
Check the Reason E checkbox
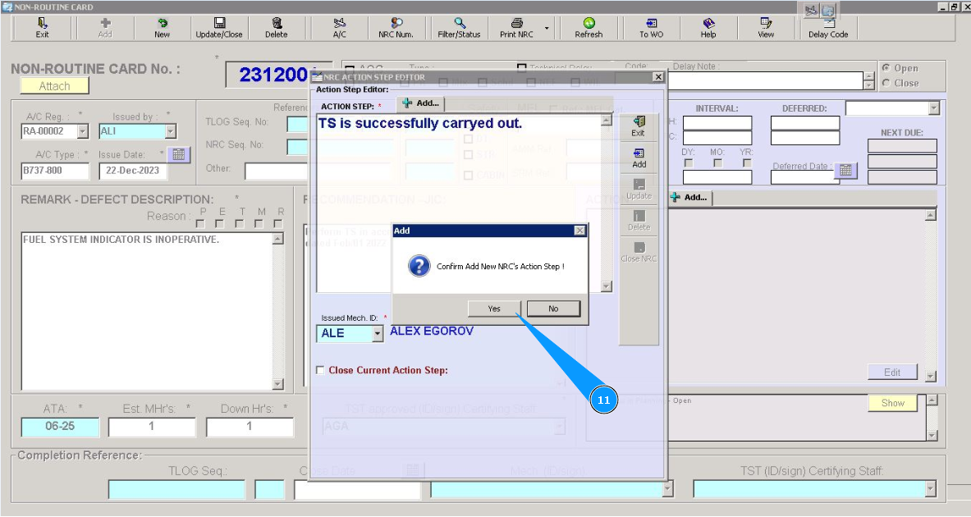click(220, 223)
